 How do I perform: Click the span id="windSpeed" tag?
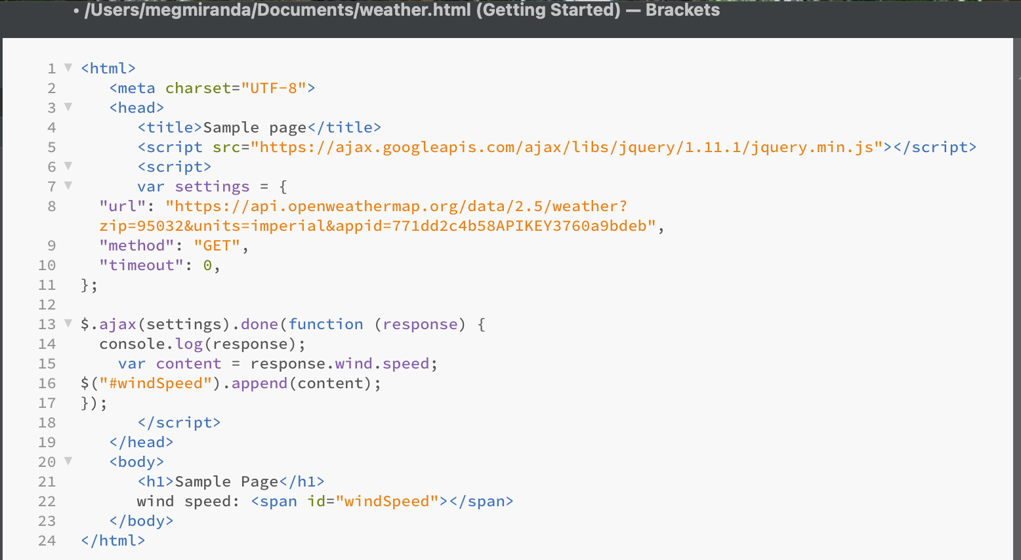(349, 502)
